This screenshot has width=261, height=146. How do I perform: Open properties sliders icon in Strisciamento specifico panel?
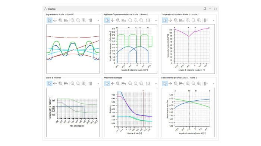(206, 84)
